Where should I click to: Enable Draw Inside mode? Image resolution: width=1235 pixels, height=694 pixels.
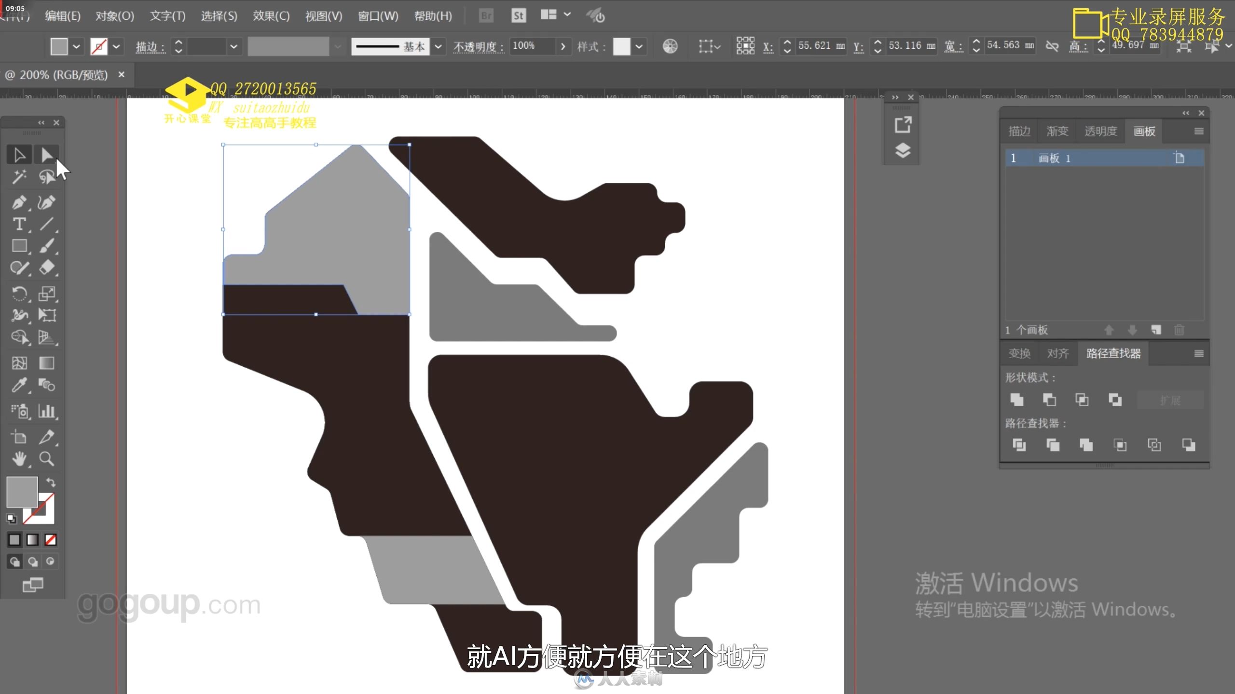pyautogui.click(x=50, y=561)
